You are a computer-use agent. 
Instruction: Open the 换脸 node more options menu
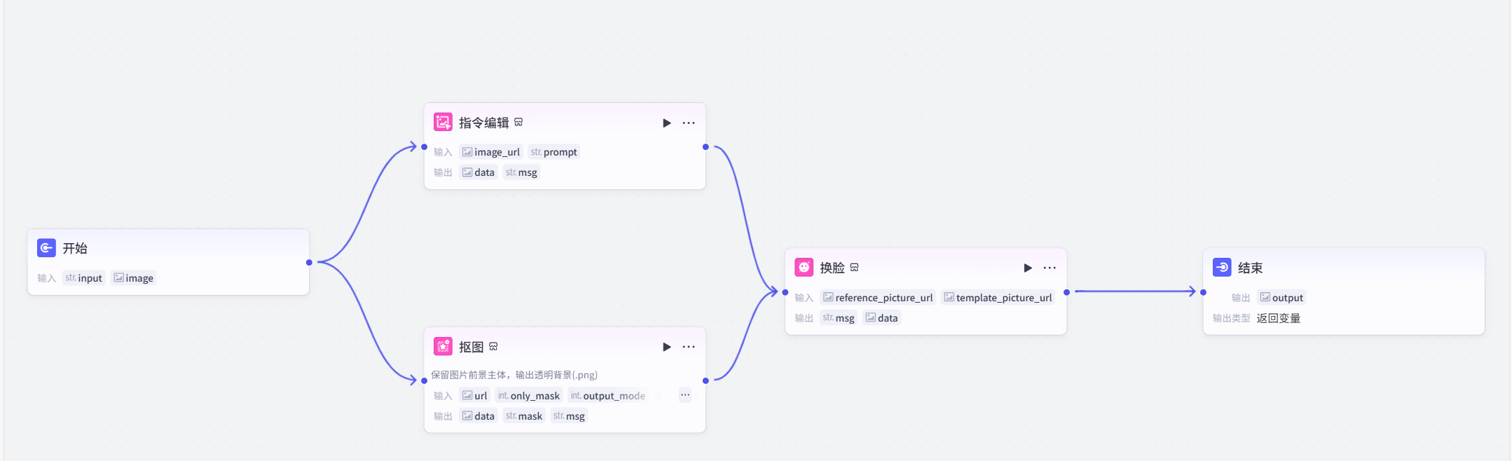click(x=1050, y=268)
